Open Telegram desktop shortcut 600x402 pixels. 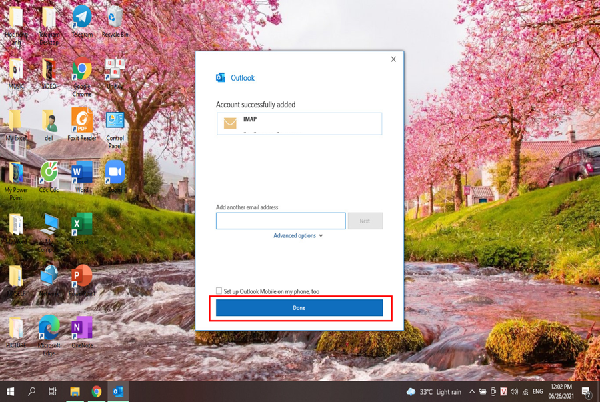coord(82,17)
